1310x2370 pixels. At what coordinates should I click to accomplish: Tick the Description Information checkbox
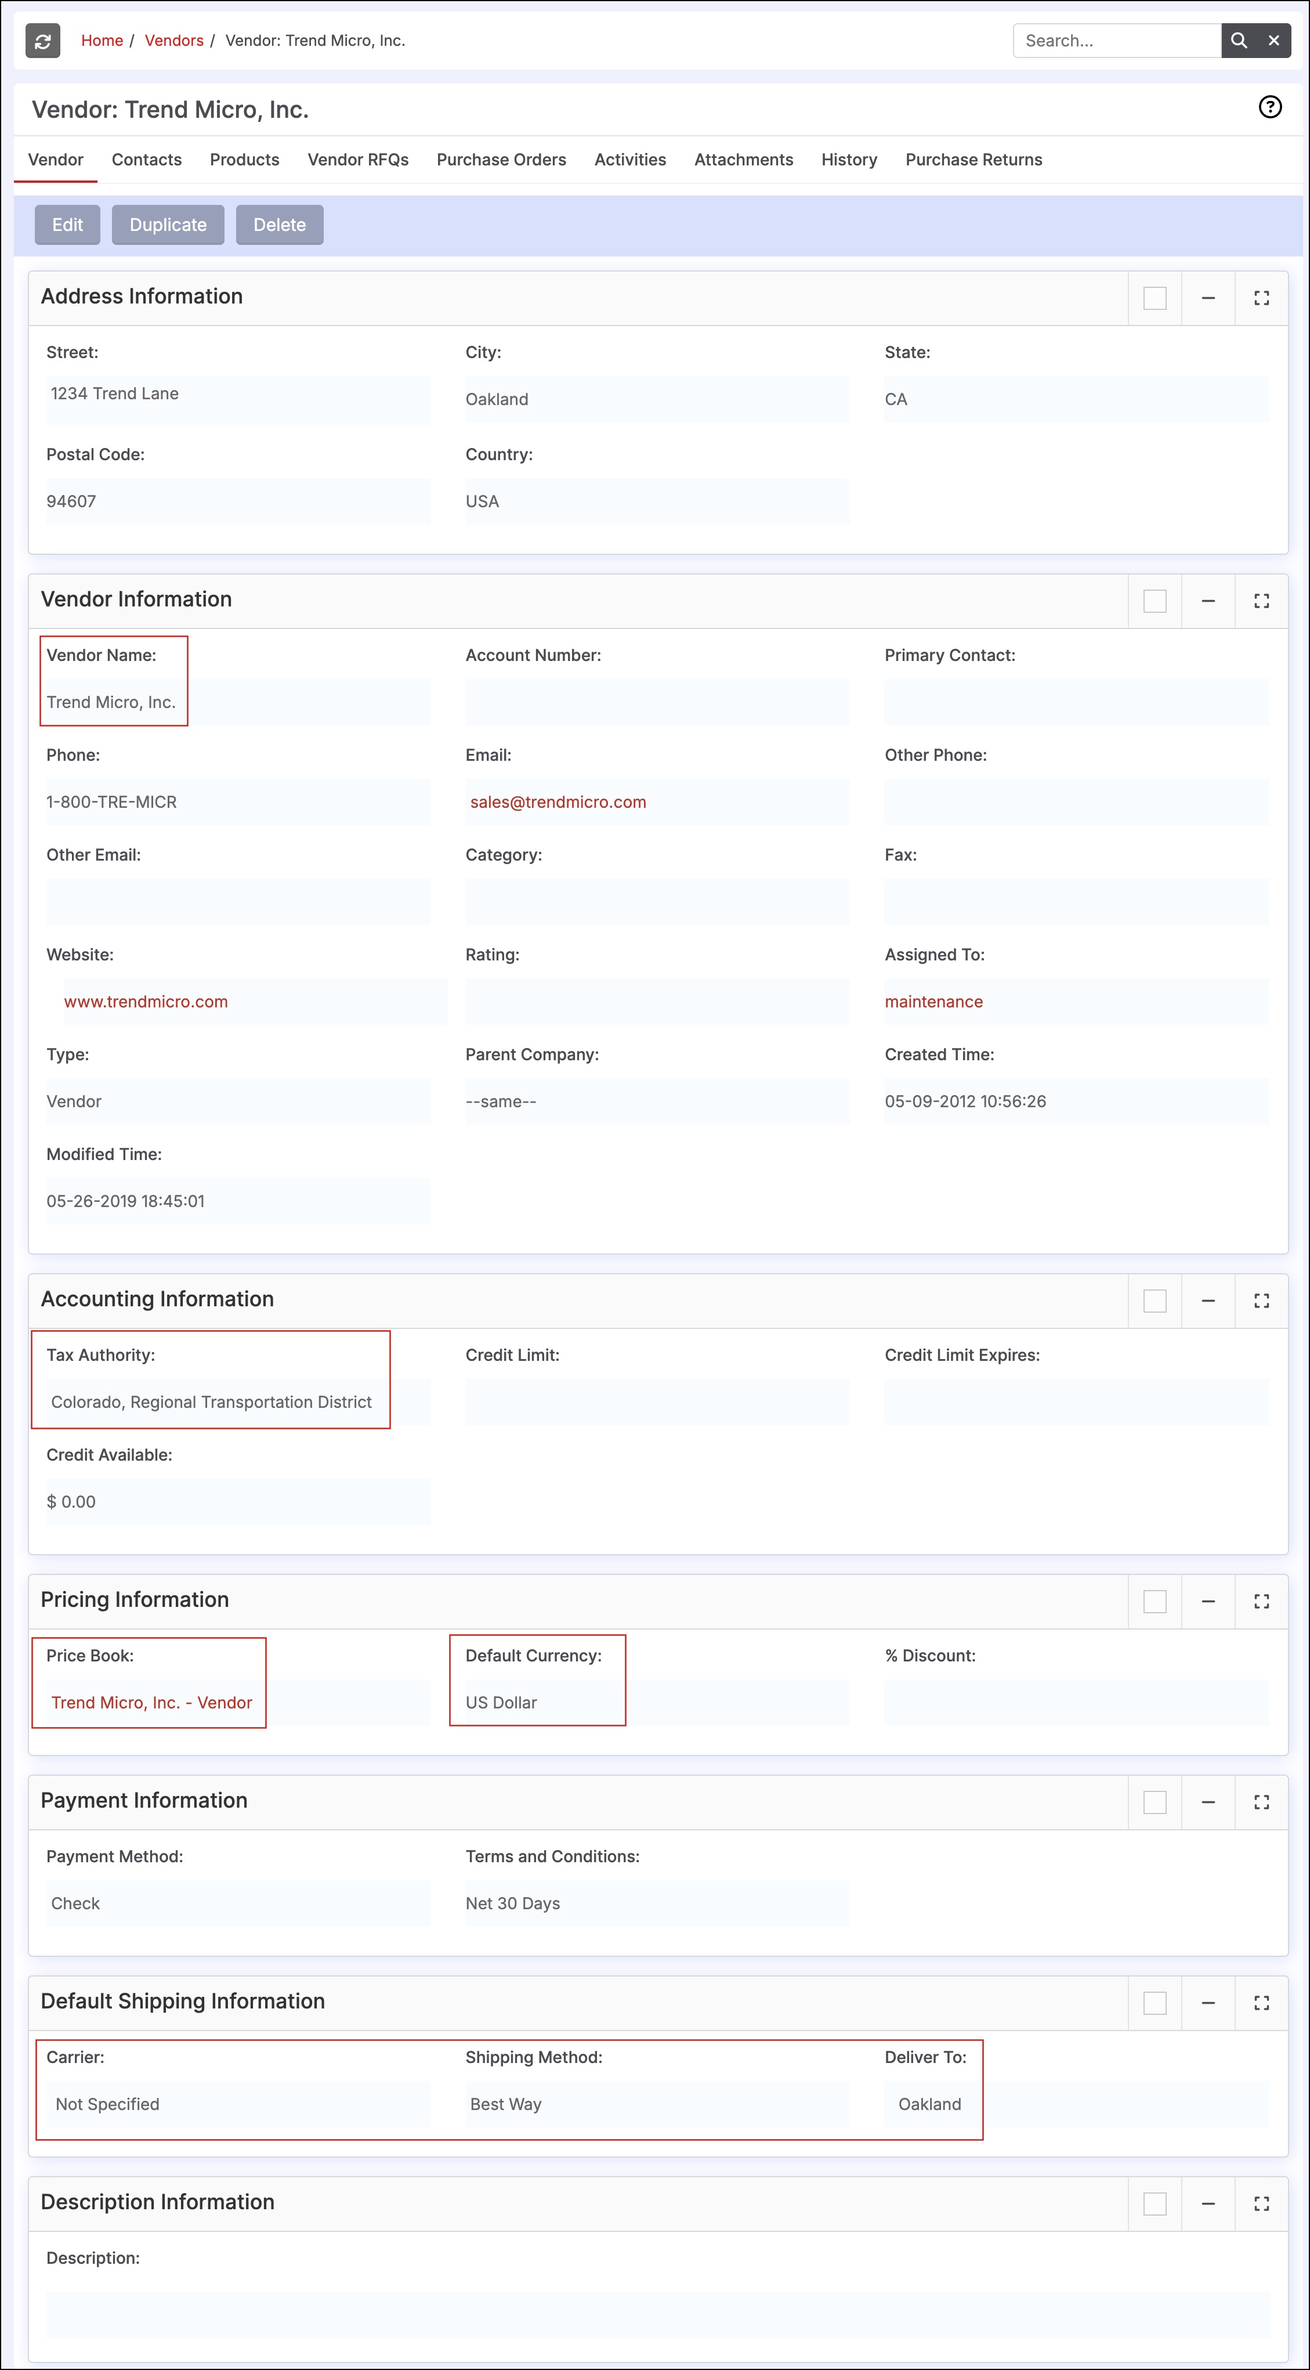(x=1155, y=2203)
